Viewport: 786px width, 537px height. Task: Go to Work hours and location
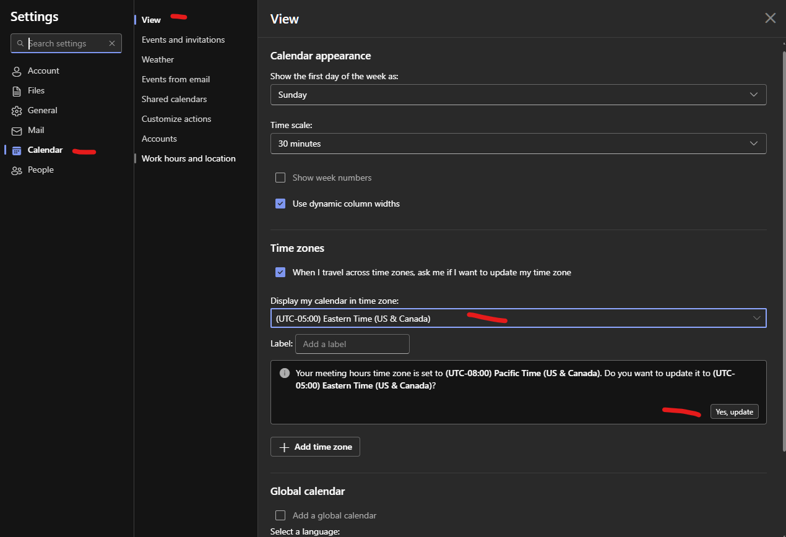(x=188, y=158)
